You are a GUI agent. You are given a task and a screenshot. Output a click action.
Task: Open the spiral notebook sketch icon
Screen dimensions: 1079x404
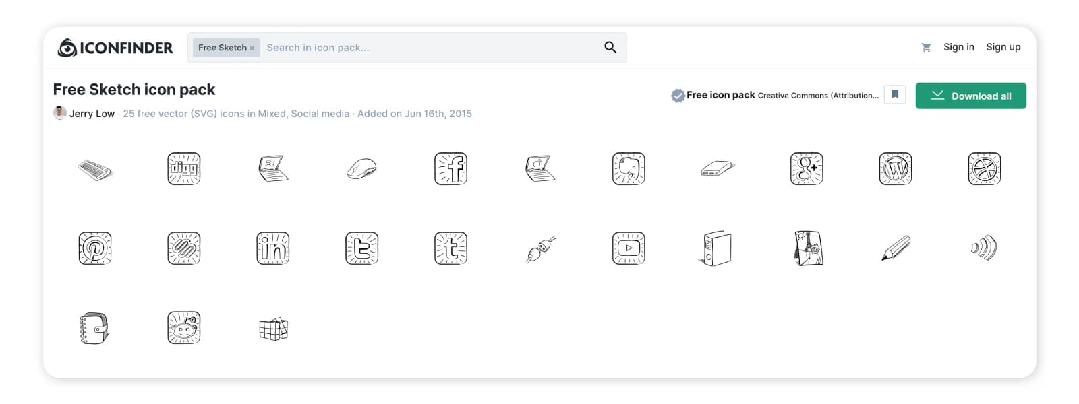coord(94,329)
